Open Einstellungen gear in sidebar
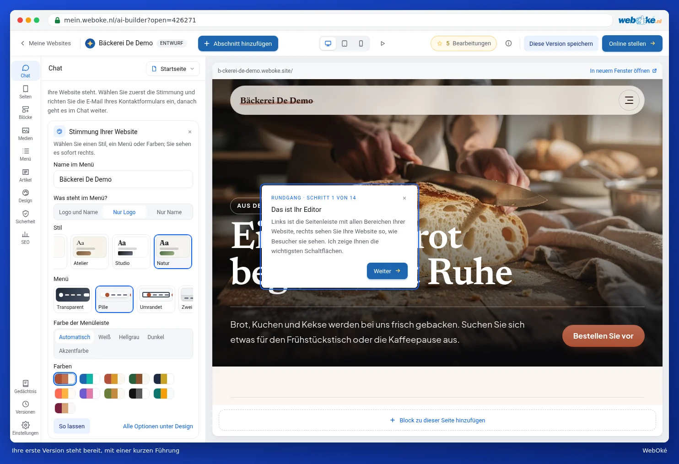 tap(25, 428)
